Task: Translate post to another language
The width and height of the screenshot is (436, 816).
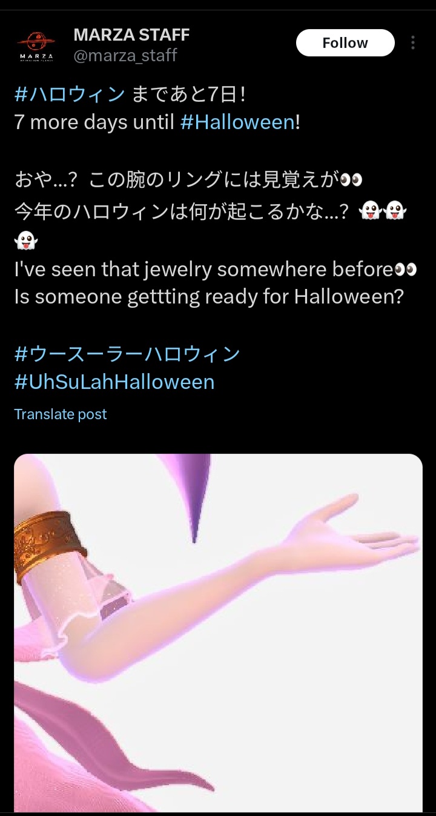Action: [61, 414]
